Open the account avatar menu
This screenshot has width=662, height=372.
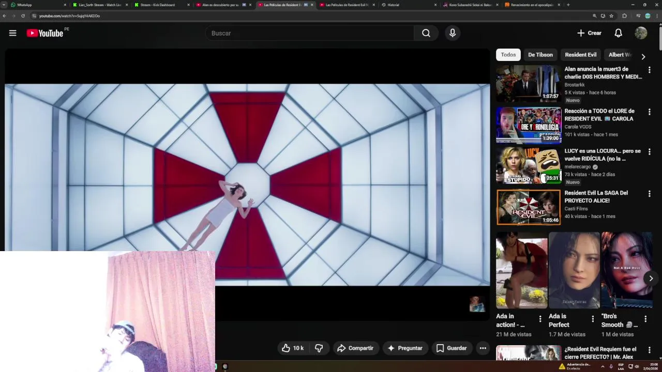(x=641, y=33)
